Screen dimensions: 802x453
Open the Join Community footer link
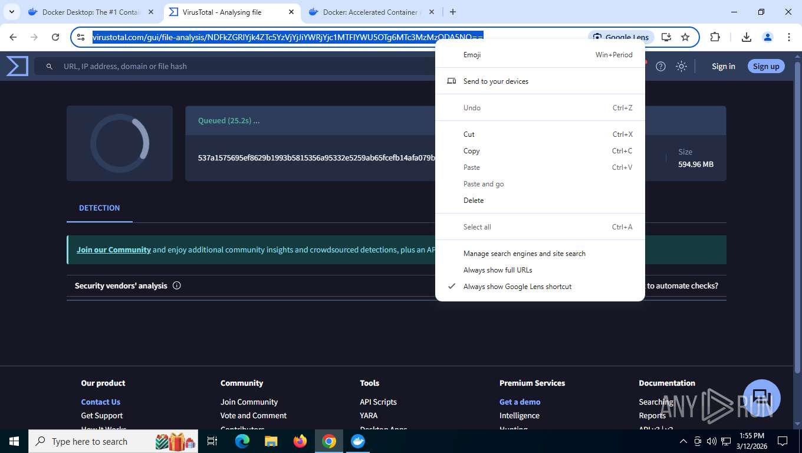tap(249, 402)
